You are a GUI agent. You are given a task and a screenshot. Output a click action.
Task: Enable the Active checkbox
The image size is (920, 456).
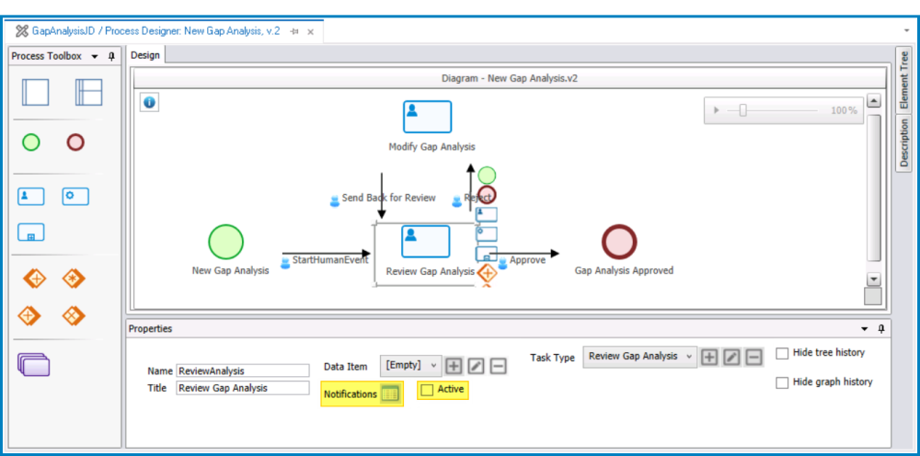coord(427,390)
